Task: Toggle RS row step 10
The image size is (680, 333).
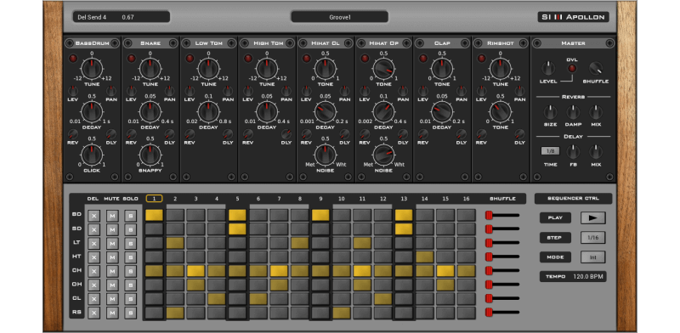Action: [x=342, y=313]
